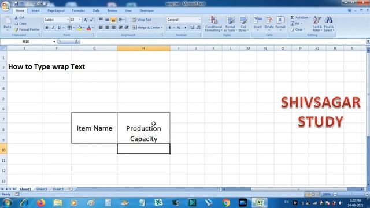Click Select All corner button

[x=3, y=49]
